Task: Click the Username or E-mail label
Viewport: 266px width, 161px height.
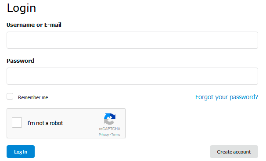Action: click(x=34, y=25)
